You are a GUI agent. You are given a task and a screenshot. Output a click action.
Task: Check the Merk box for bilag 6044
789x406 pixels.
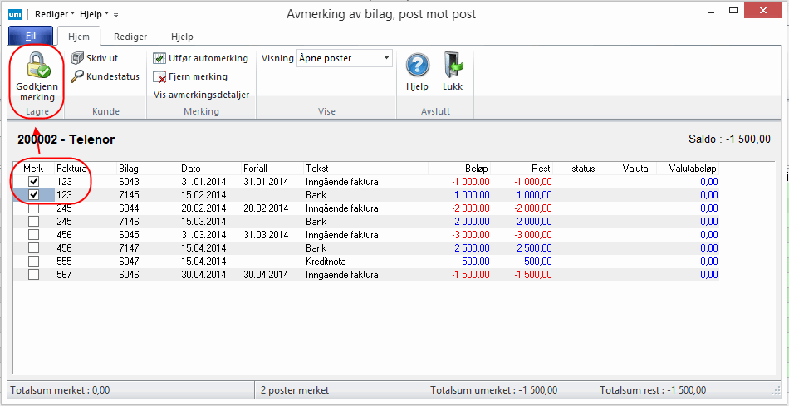(34, 208)
